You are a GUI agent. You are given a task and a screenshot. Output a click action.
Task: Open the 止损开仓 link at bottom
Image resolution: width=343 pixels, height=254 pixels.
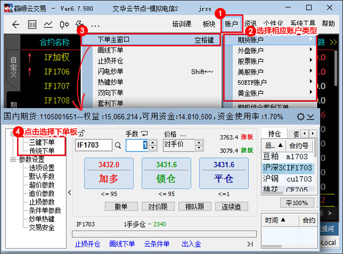(x=87, y=244)
